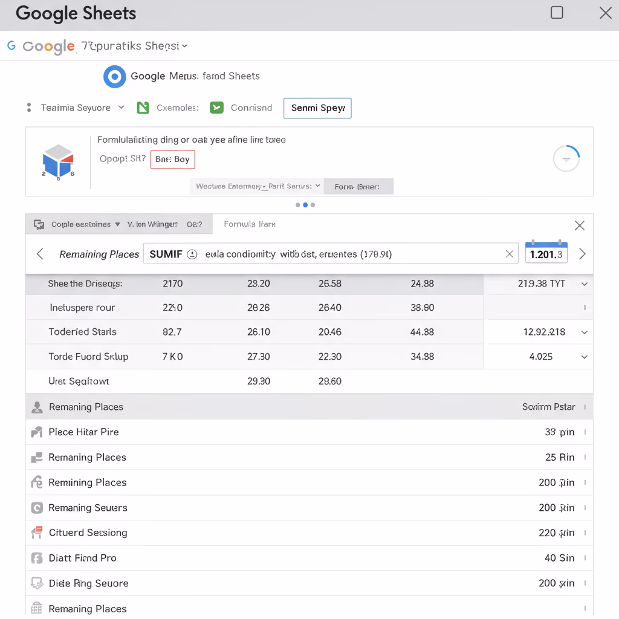Screen dimensions: 619x619
Task: Click the green envelope icon beside Conrisnd
Action: [217, 108]
